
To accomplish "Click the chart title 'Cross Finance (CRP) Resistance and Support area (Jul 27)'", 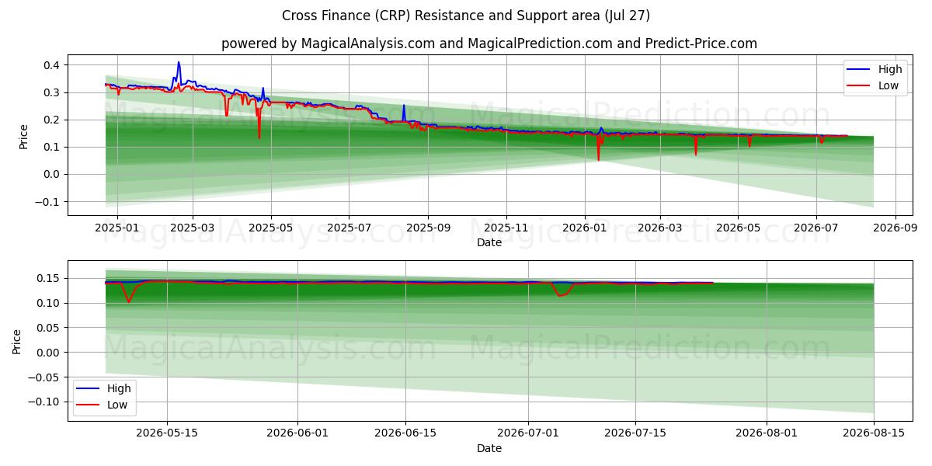I will coord(466,16).
